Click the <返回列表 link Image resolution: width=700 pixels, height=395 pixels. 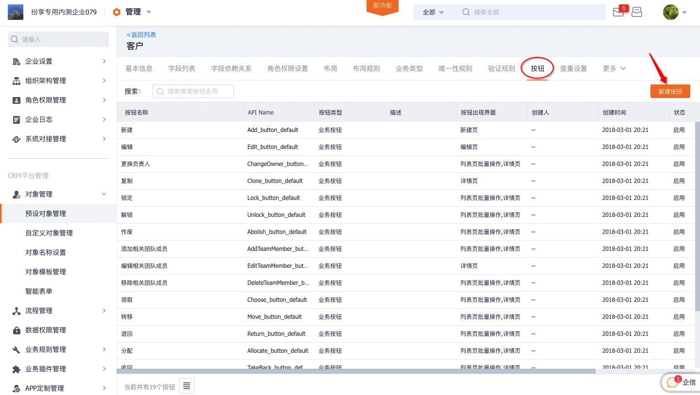point(141,35)
